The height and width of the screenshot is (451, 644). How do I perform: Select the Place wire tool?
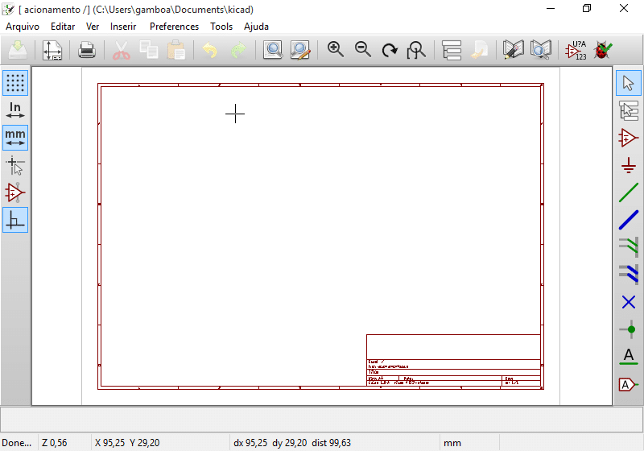pos(629,192)
